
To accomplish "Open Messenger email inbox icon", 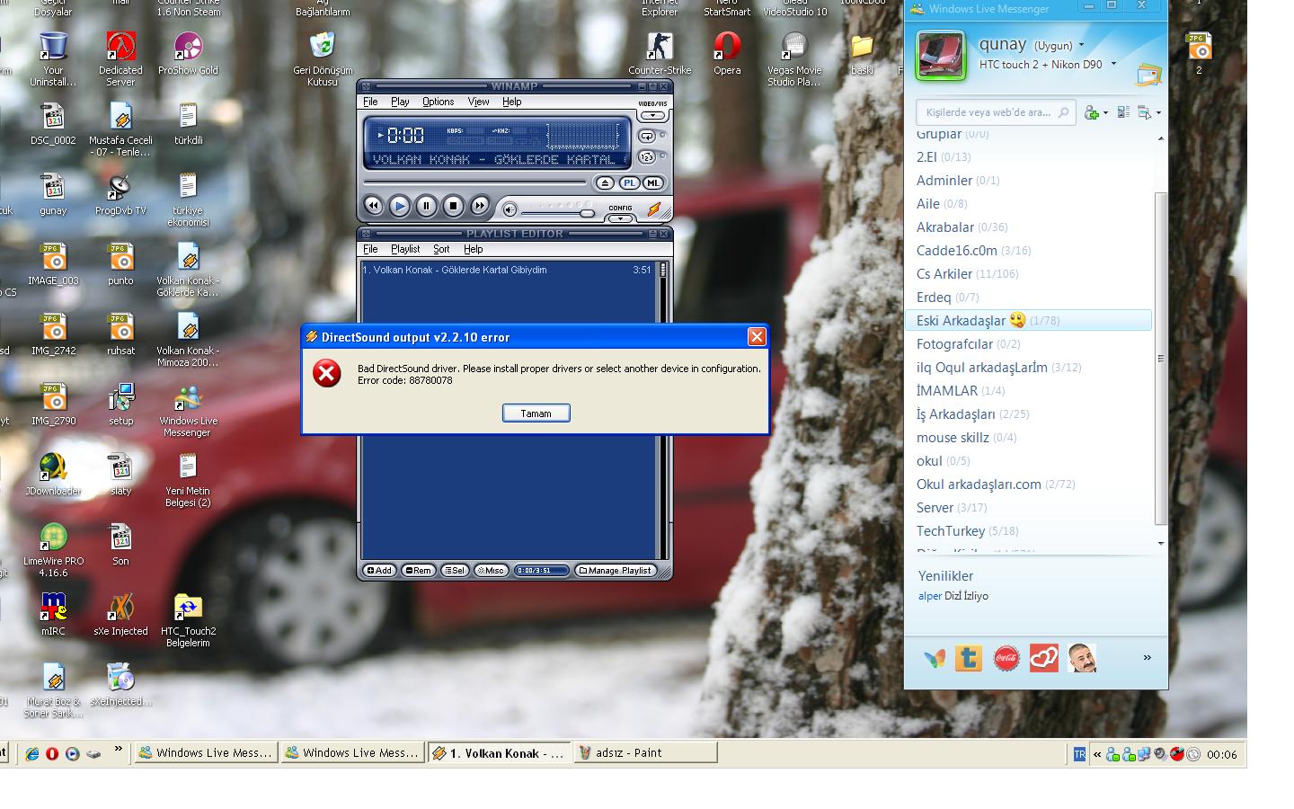I will click(x=1148, y=74).
